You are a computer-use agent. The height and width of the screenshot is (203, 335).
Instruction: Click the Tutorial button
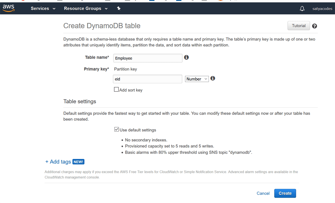(x=298, y=26)
